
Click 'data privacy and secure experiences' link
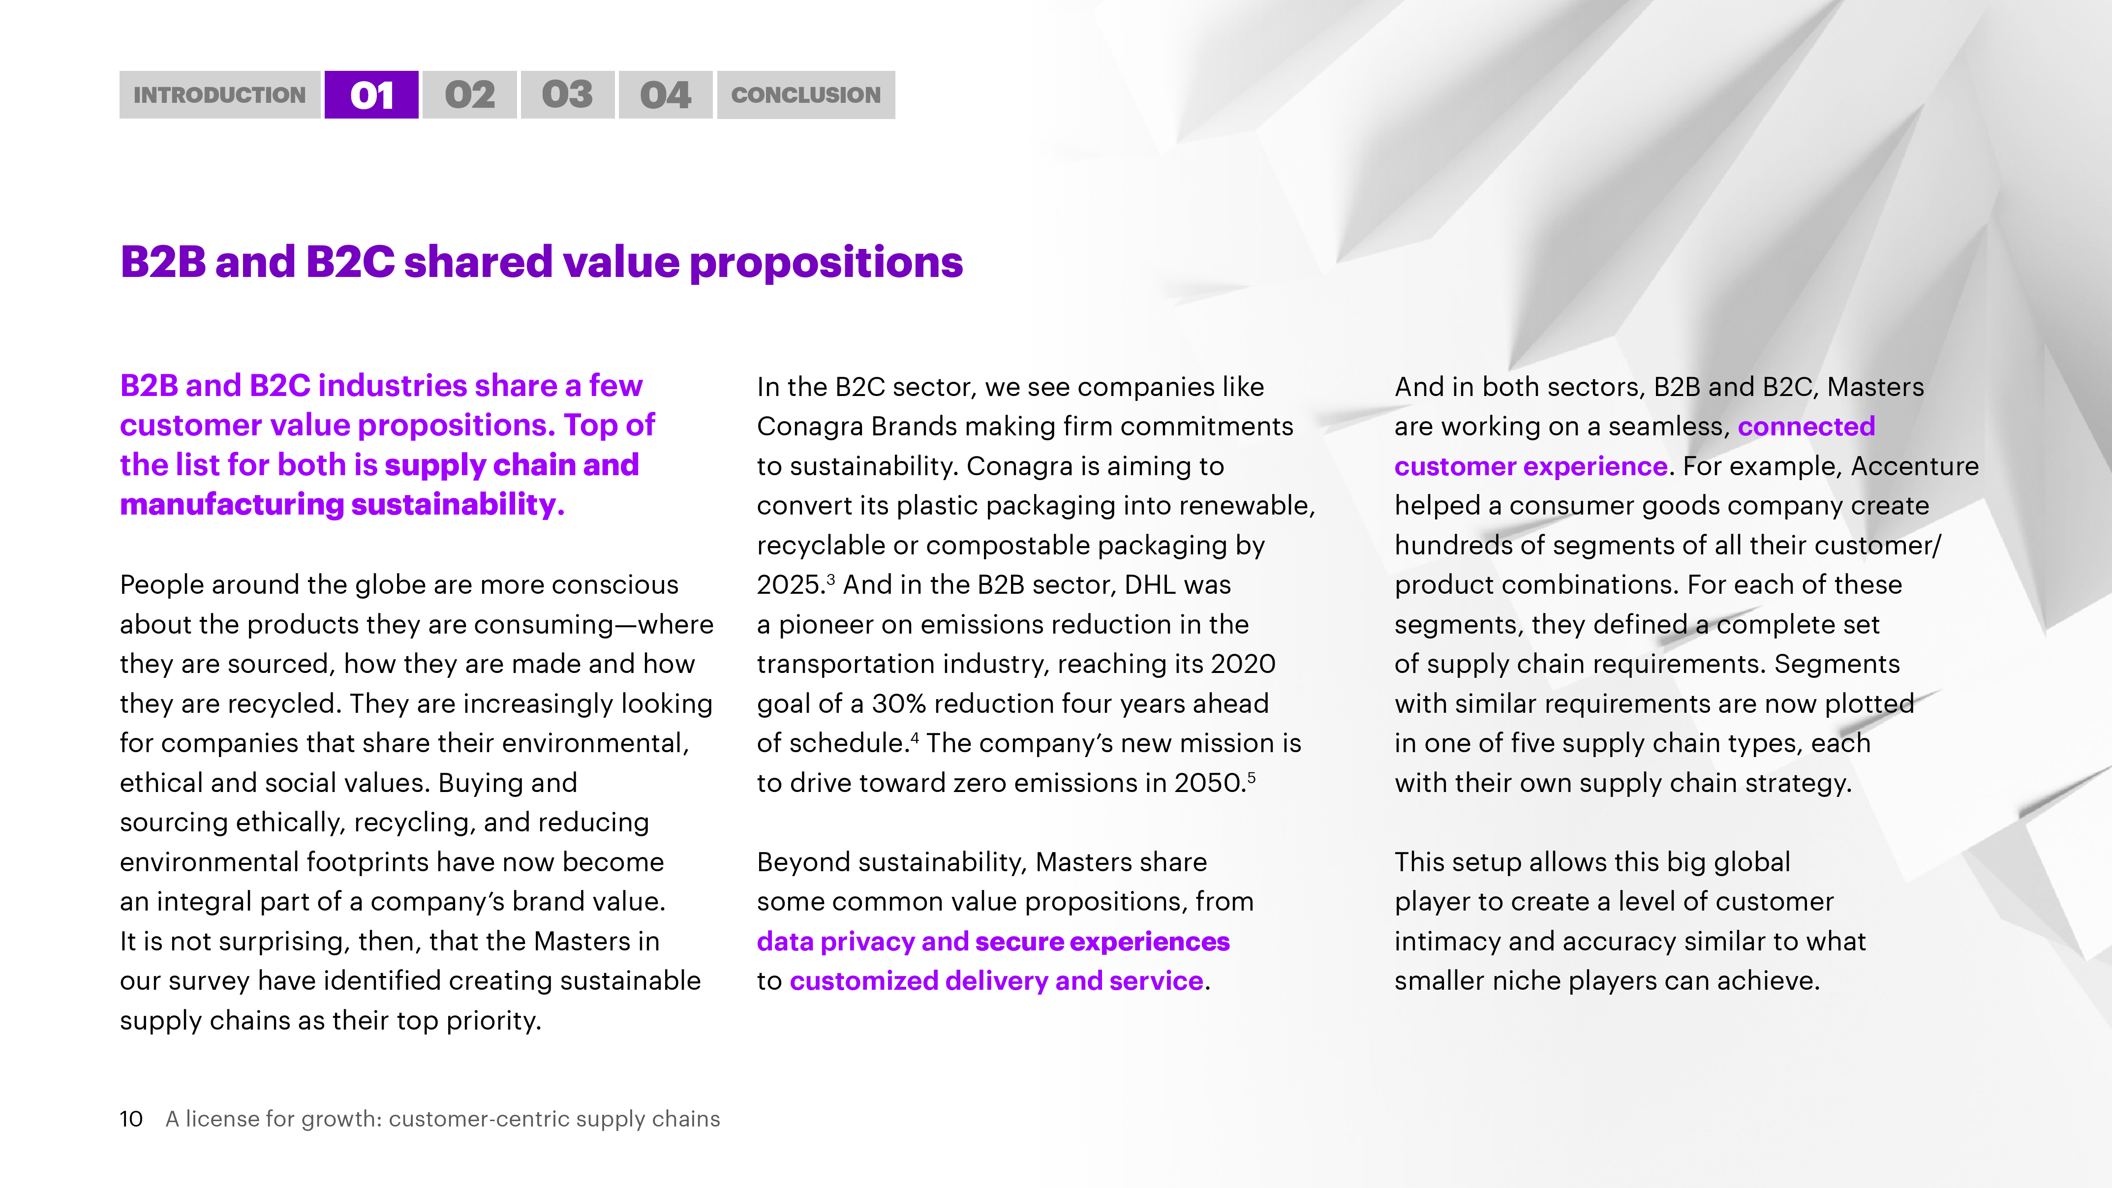coord(993,941)
